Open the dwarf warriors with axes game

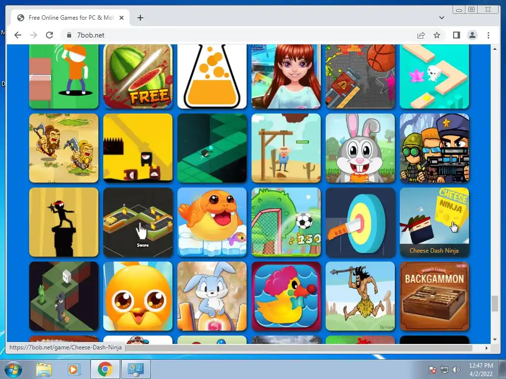pos(64,148)
